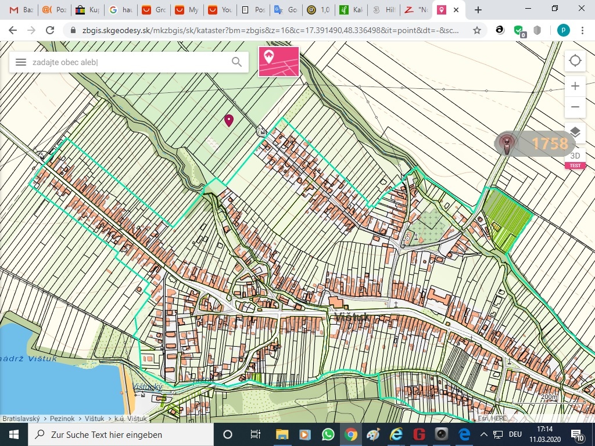Click Pezinok in the breadcrumb
Viewport: 595px width, 446px height.
tap(62, 418)
